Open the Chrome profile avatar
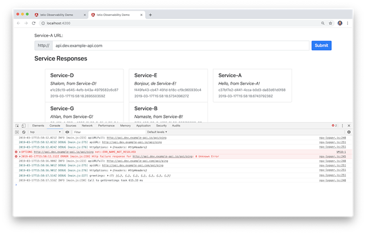This screenshot has width=366, height=234. 340,23
